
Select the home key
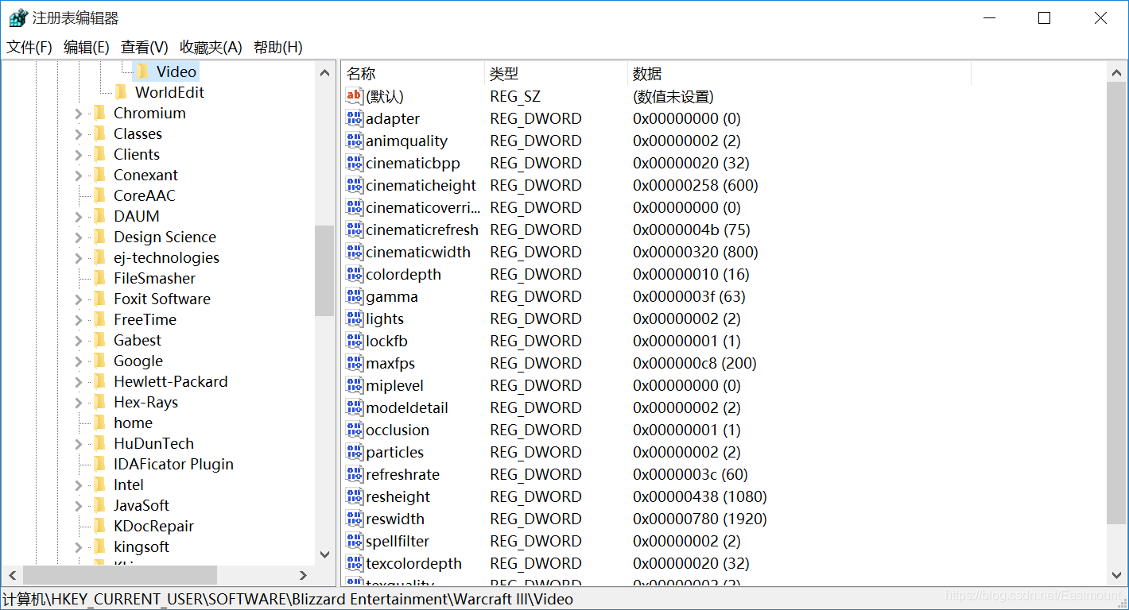click(x=133, y=423)
